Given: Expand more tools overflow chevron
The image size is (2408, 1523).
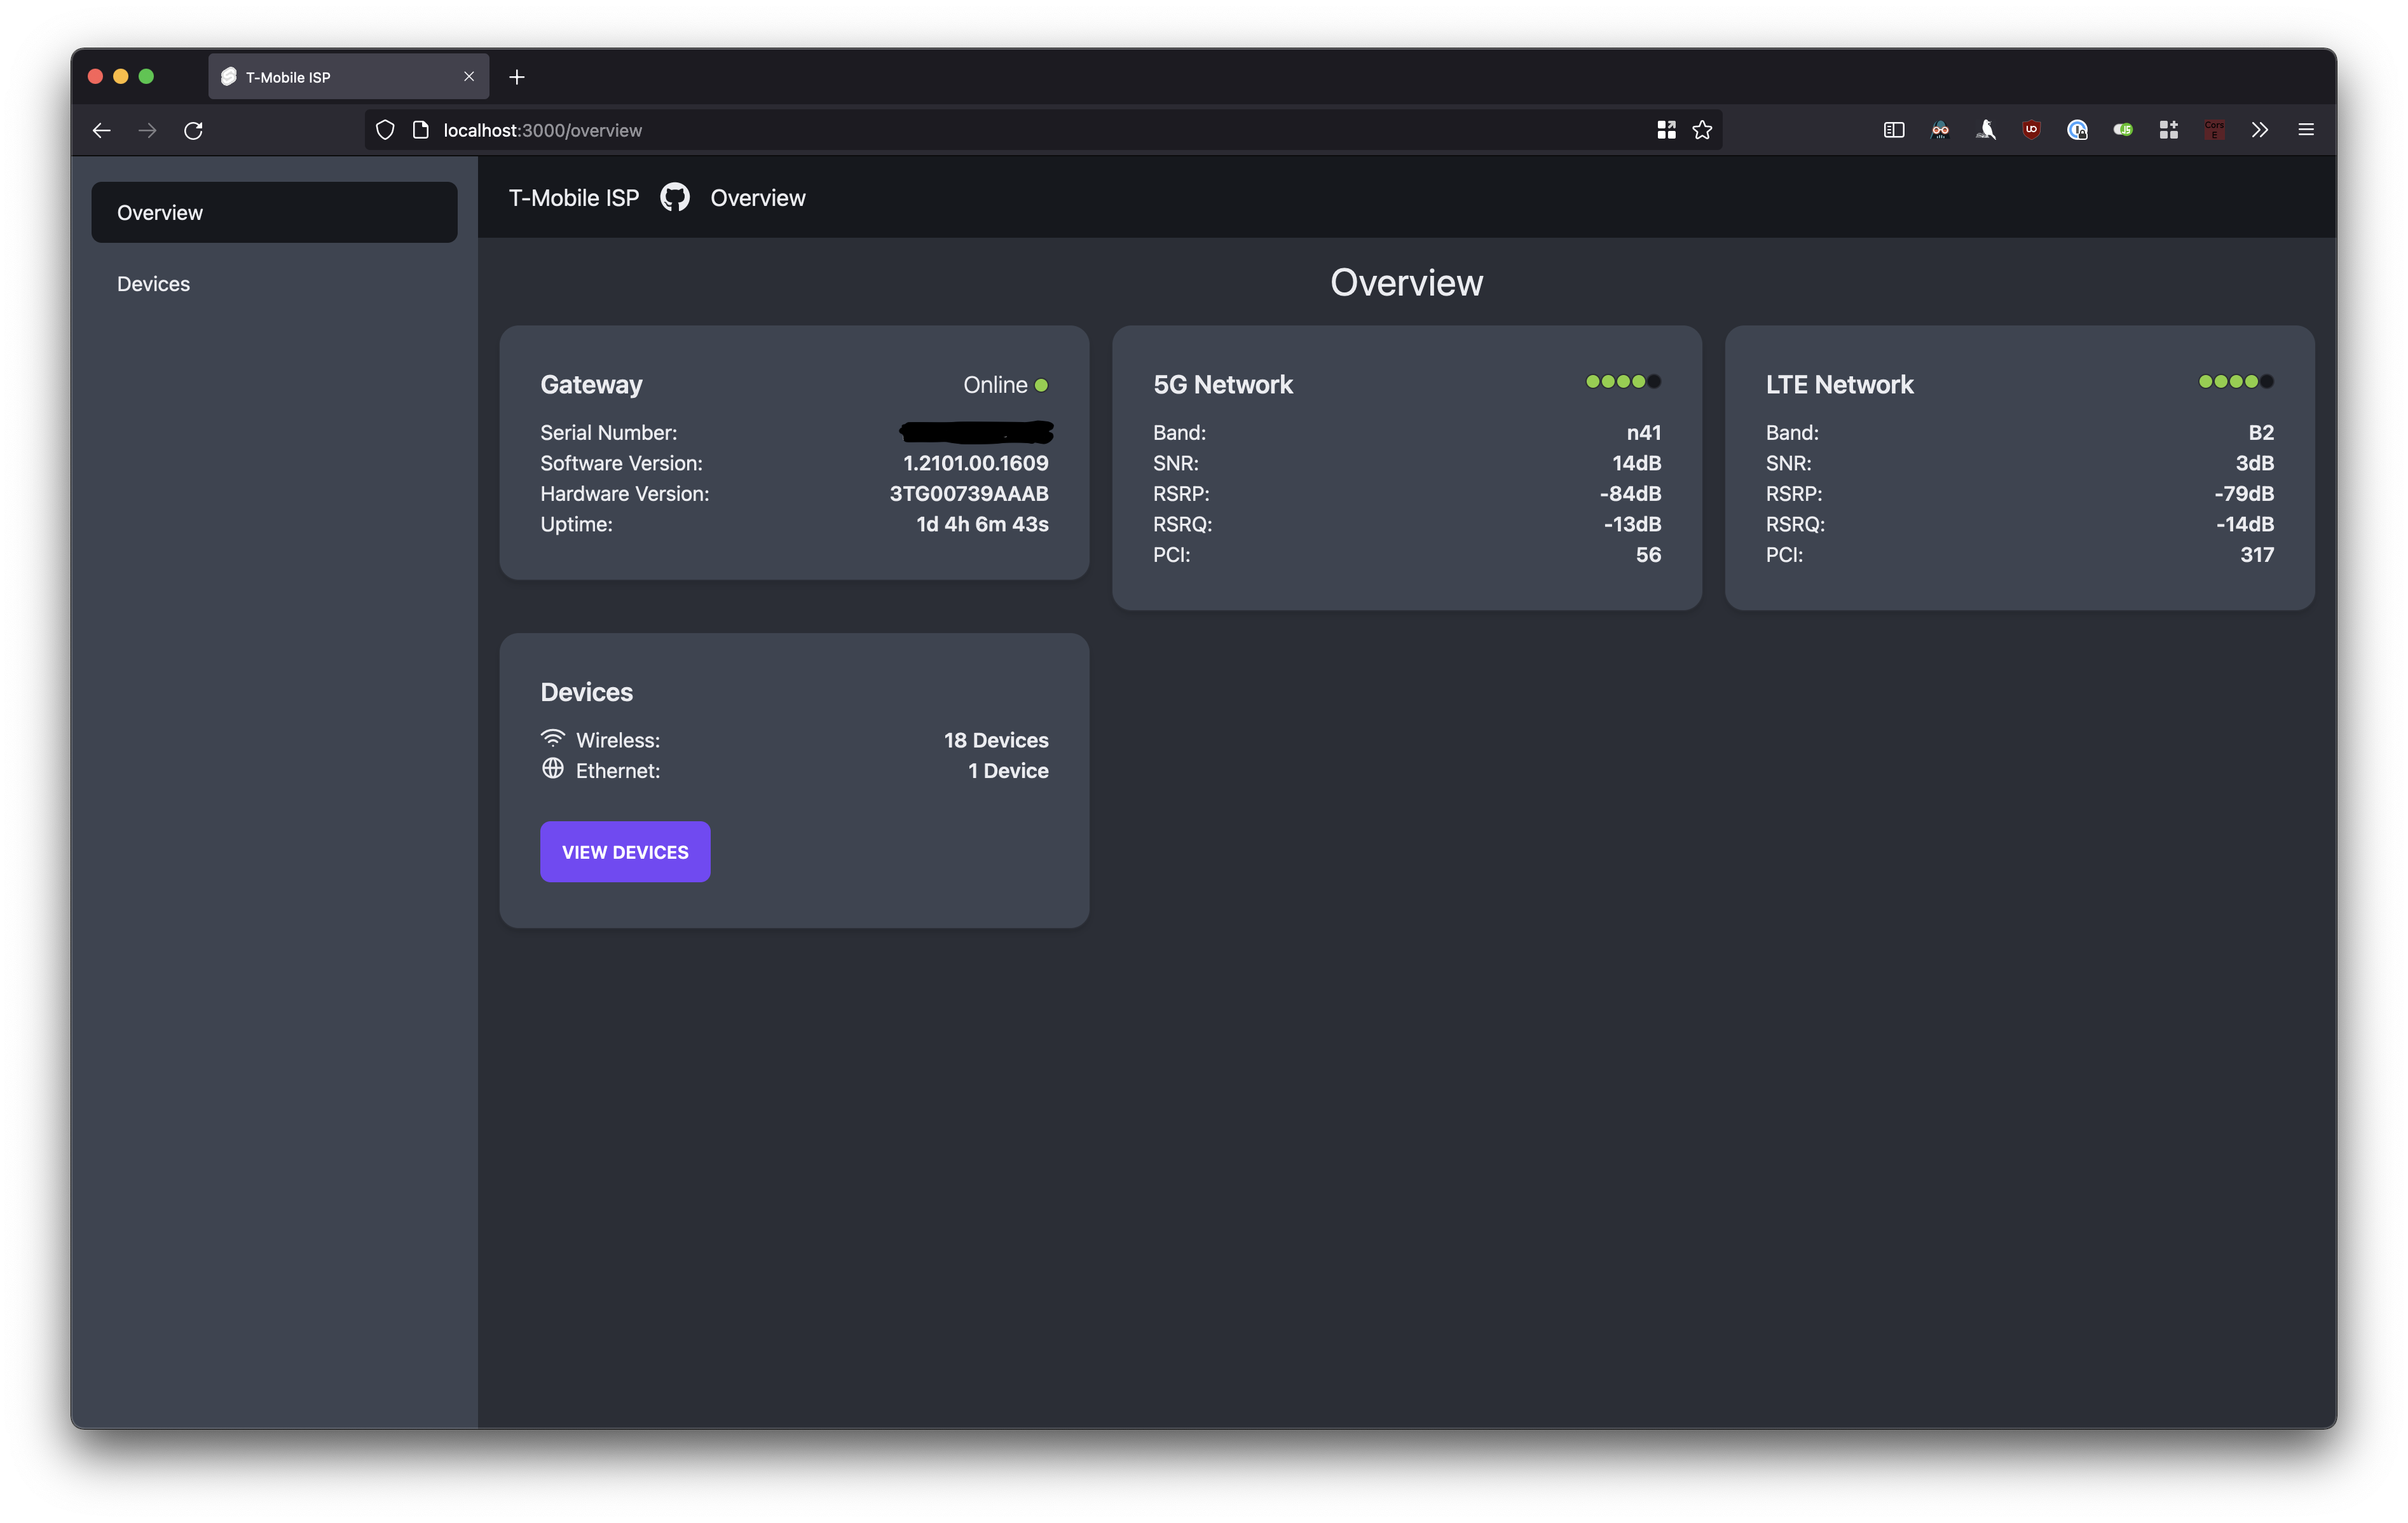Looking at the screenshot, I should (x=2260, y=130).
